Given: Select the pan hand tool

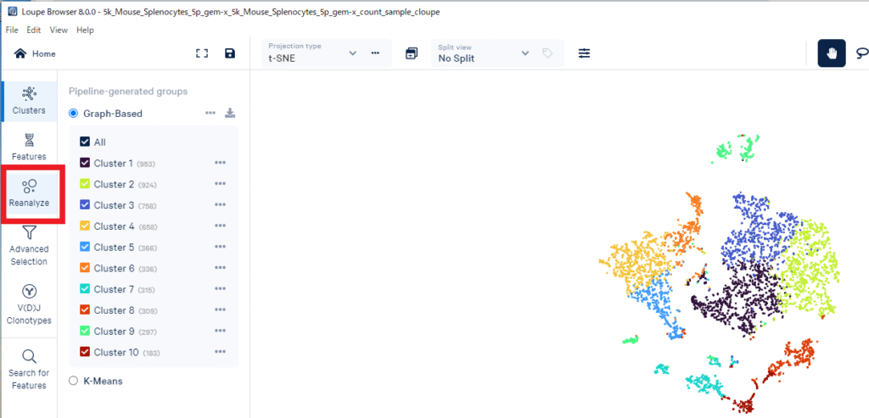Looking at the screenshot, I should (x=831, y=53).
